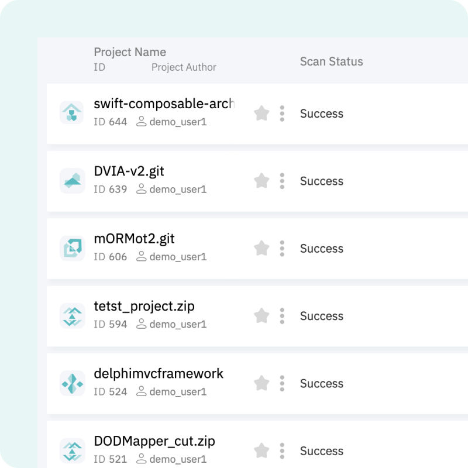Screen dimensions: 468x468
Task: Click the swift-composable-arch project avatar icon
Action: click(72, 112)
